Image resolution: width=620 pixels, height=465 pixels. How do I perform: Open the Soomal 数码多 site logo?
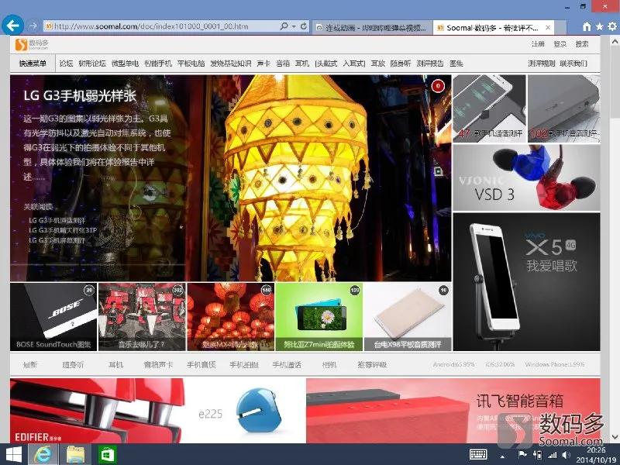[x=32, y=44]
